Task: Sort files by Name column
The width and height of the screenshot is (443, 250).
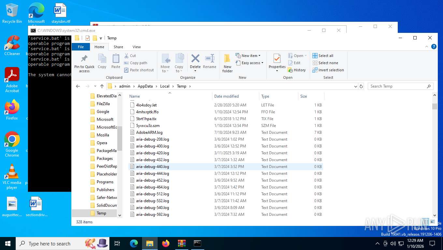Action: coord(169,96)
